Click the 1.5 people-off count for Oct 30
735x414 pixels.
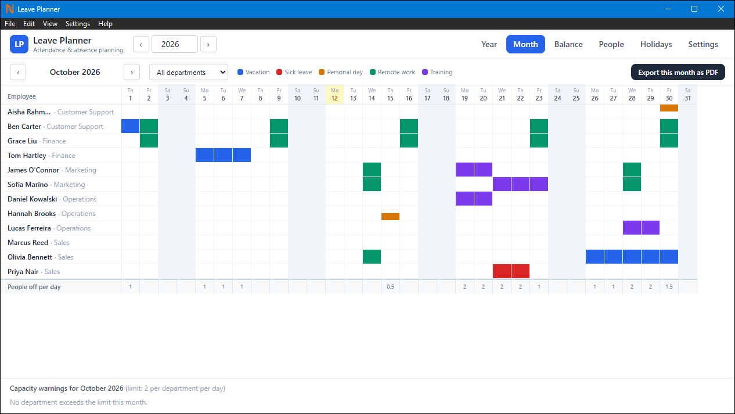point(669,287)
